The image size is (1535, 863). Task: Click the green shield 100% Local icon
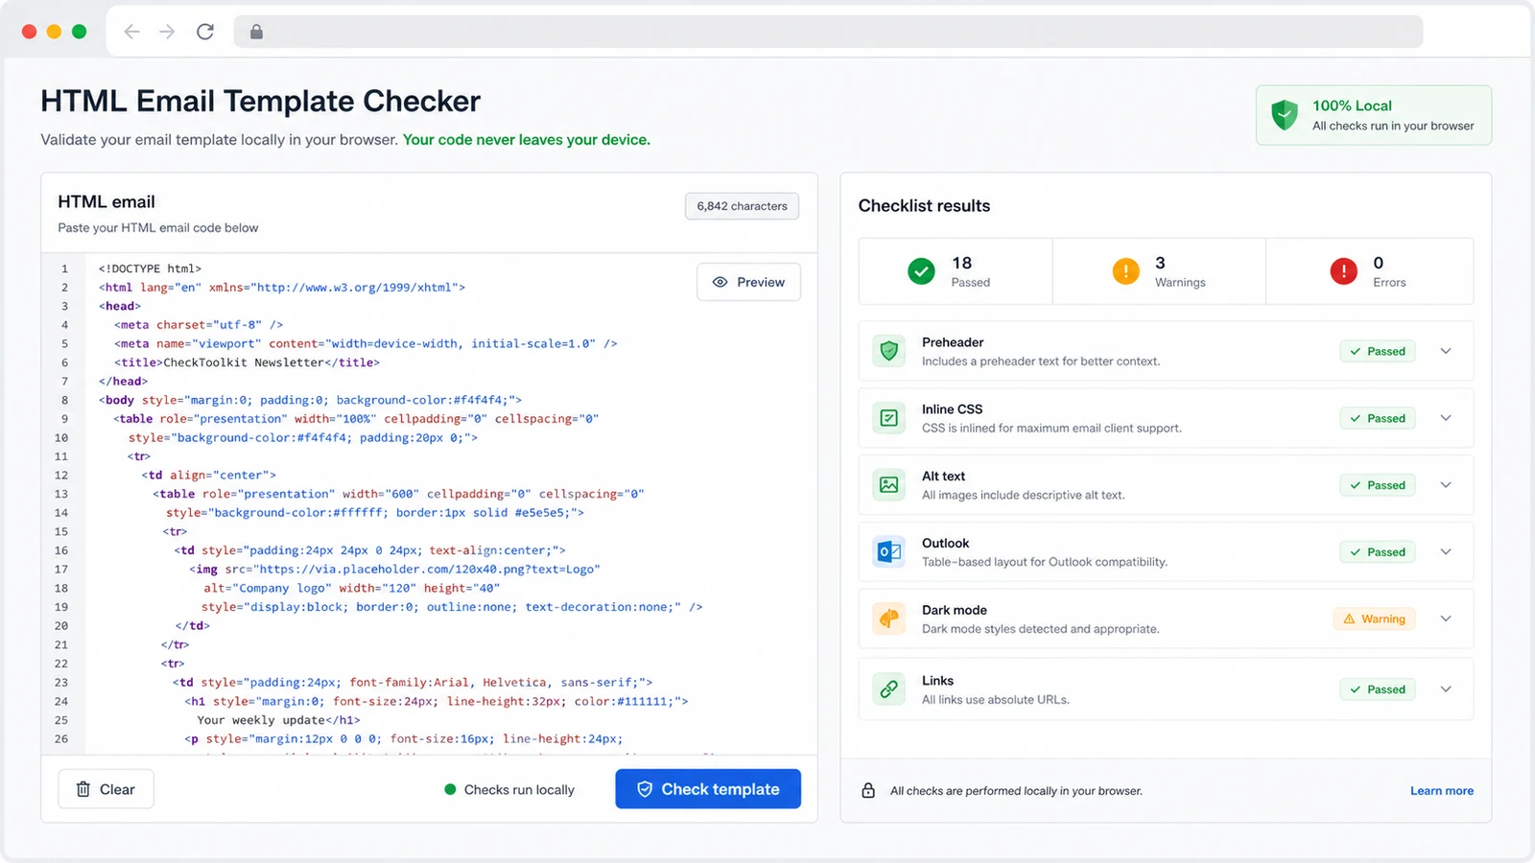click(1285, 115)
